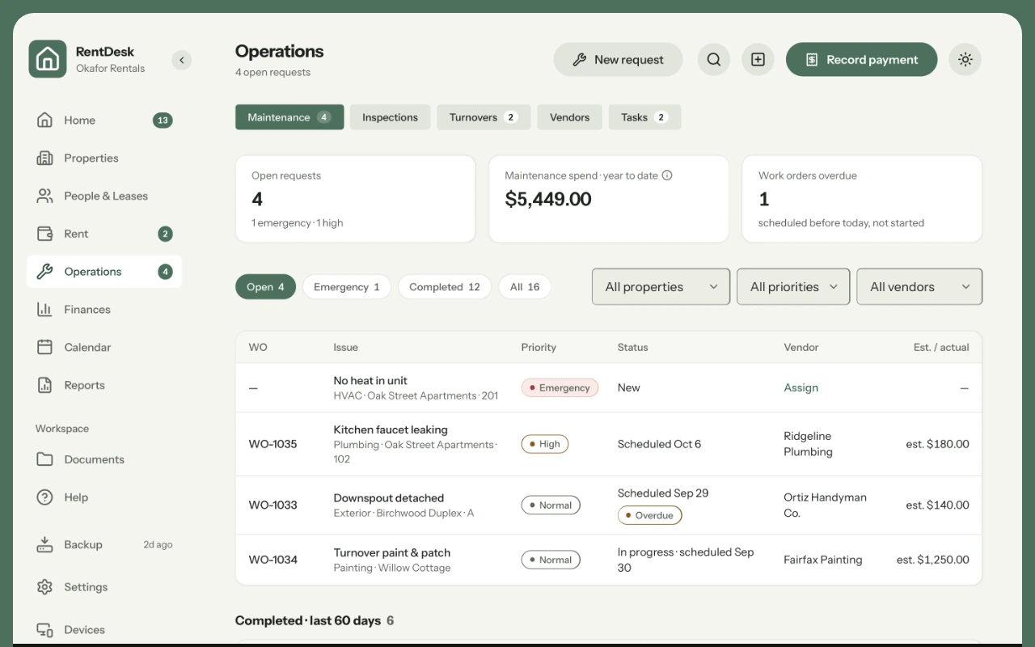The width and height of the screenshot is (1035, 647).
Task: Open Devices in the sidebar
Action: point(104,630)
